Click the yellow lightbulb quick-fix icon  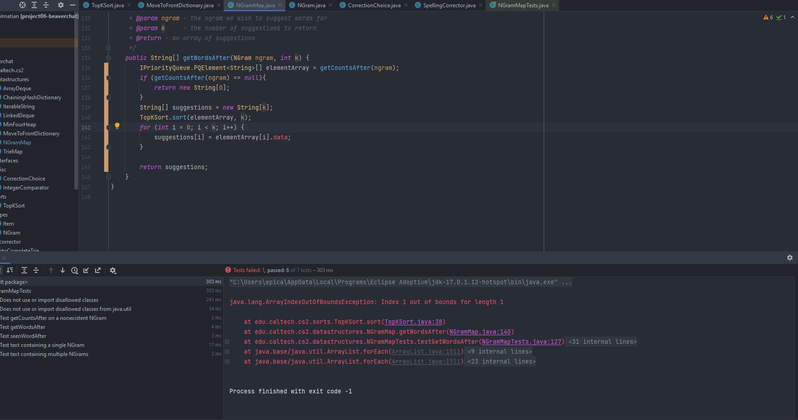click(117, 126)
